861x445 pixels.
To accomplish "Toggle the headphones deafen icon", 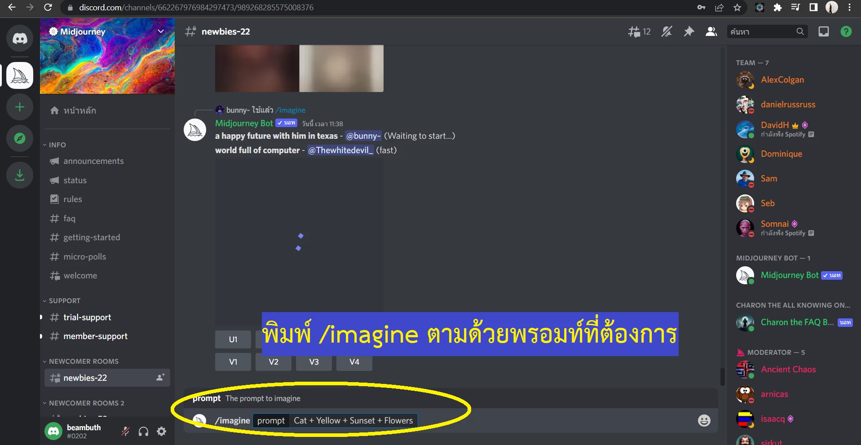I will pos(144,432).
